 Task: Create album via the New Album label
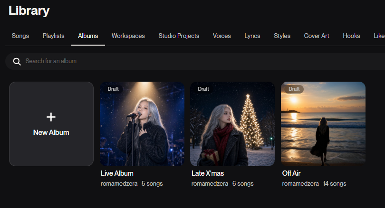pos(51,132)
